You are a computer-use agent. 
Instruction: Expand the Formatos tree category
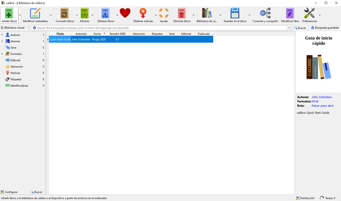[x=2, y=54]
